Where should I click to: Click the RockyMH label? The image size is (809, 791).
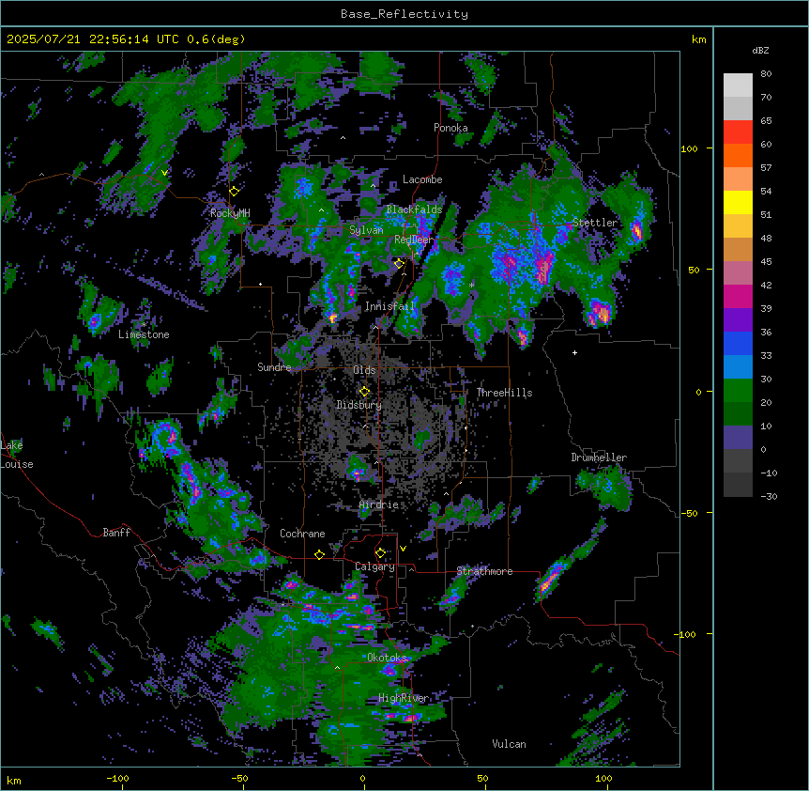[x=230, y=212]
